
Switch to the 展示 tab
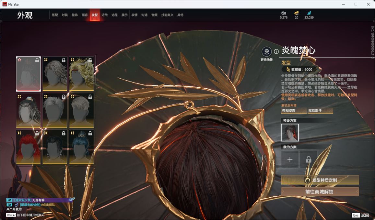pos(124,15)
